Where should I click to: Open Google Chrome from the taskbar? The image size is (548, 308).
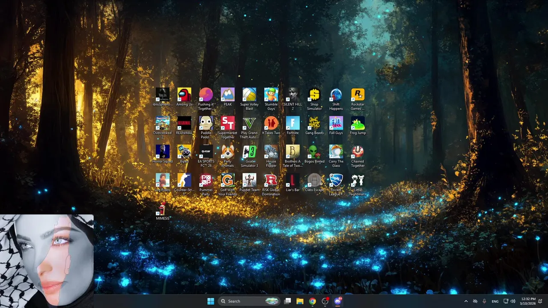313,301
